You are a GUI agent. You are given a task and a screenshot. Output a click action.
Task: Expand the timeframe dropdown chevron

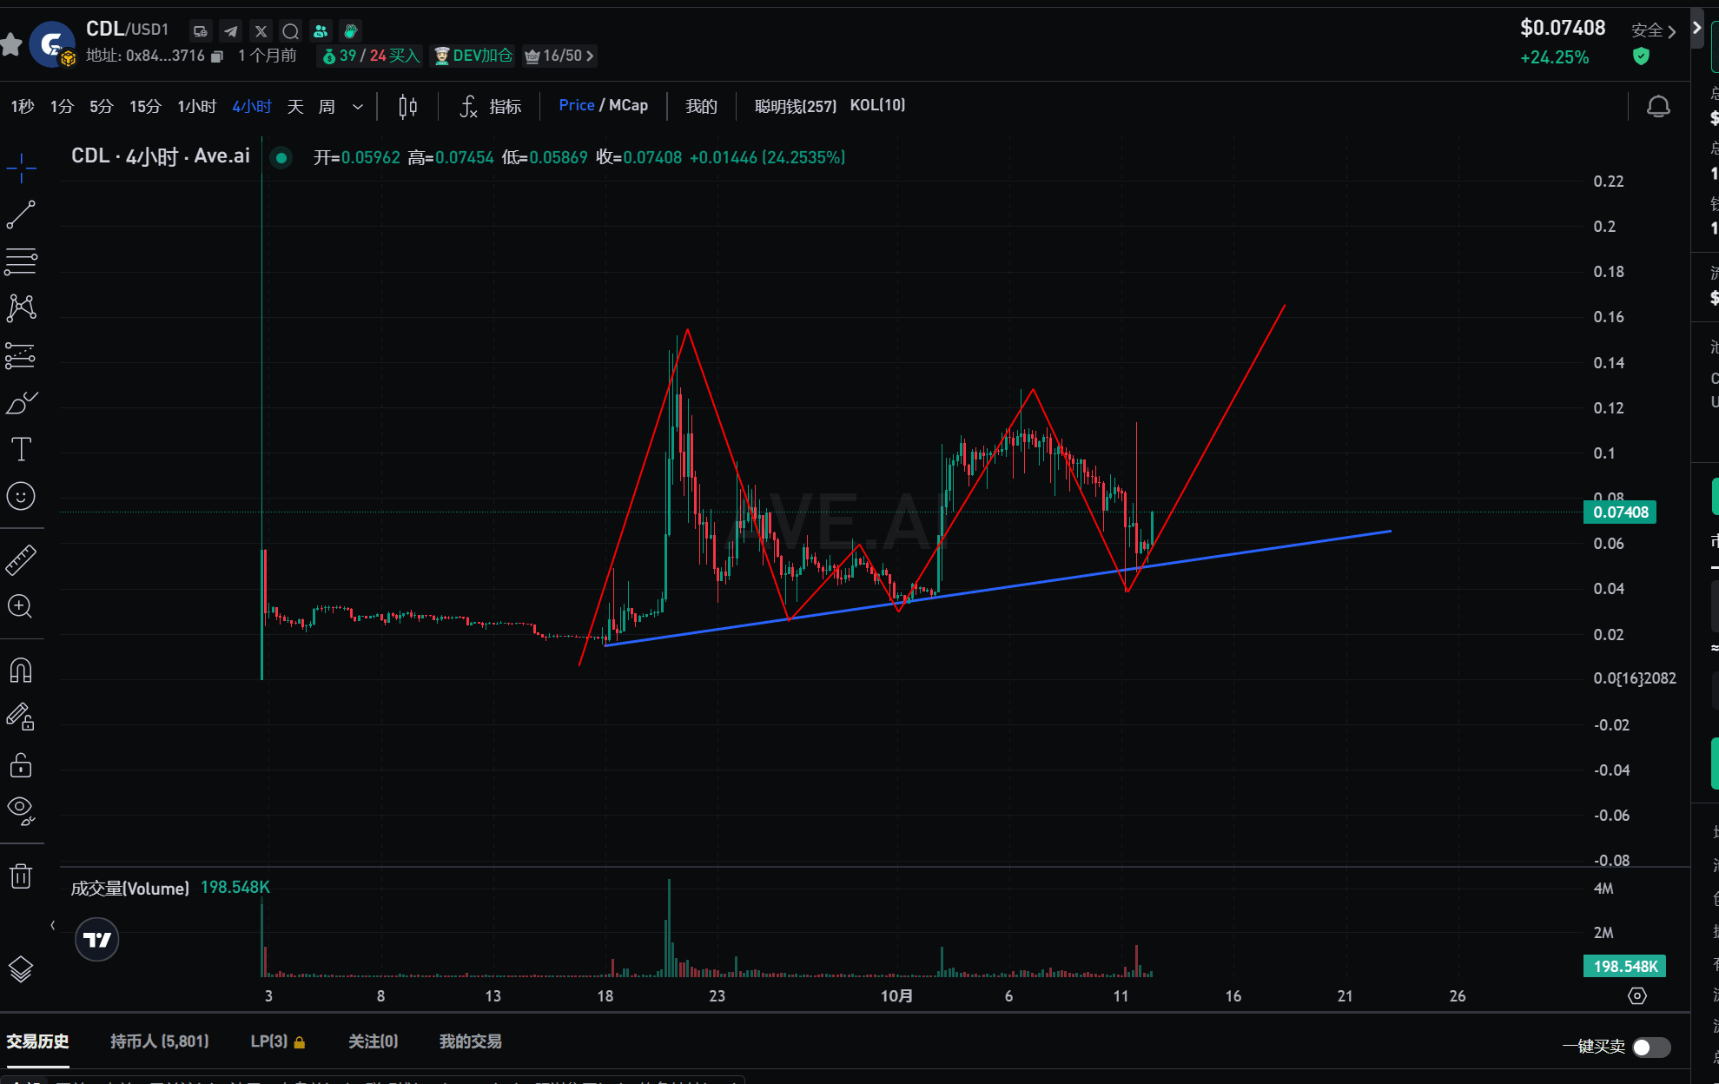358,107
